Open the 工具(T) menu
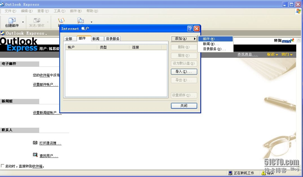The width and height of the screenshot is (303, 177). (x=60, y=11)
